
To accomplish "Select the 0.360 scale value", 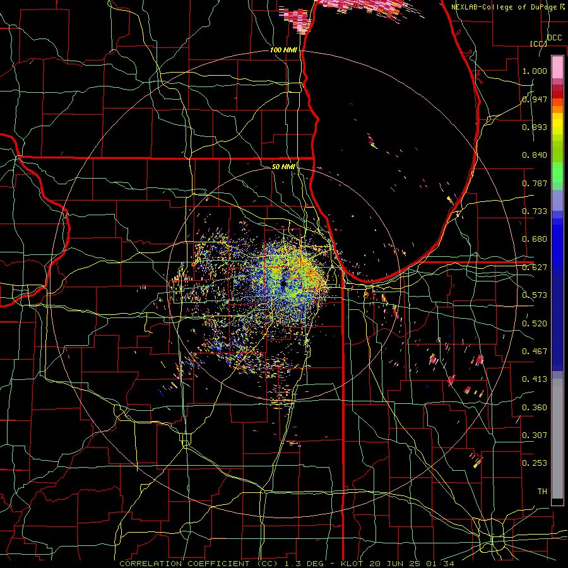I will click(x=535, y=408).
